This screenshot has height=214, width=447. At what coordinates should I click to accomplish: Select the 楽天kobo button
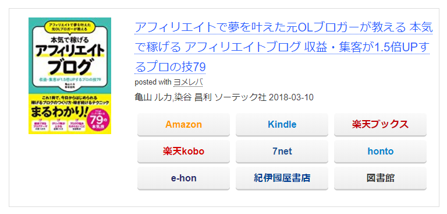[183, 152]
